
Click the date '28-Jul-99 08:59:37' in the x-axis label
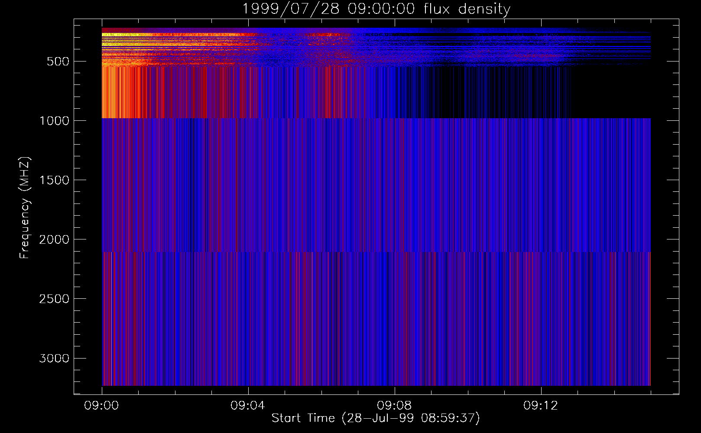click(411, 418)
